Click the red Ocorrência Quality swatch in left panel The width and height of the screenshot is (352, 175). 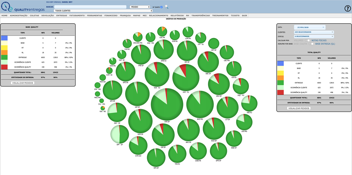[x=4, y=67]
